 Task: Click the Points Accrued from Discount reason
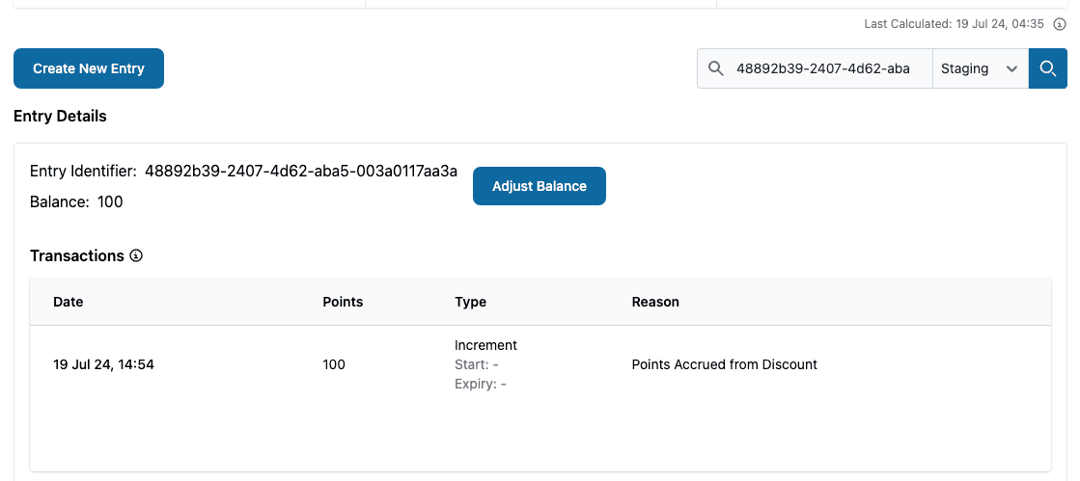[724, 364]
